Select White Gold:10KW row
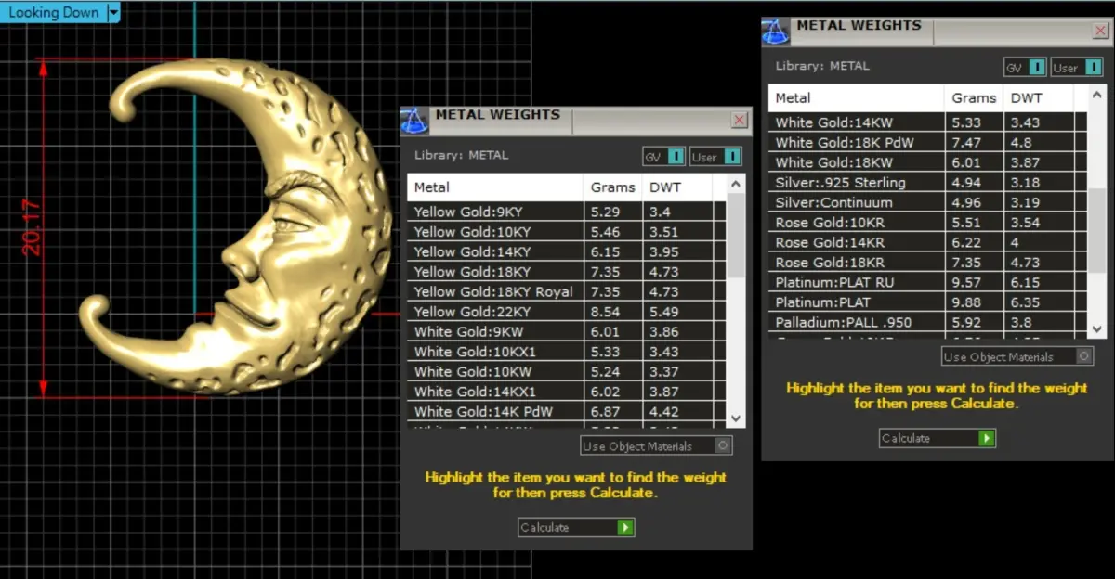The height and width of the screenshot is (579, 1115). (x=567, y=371)
